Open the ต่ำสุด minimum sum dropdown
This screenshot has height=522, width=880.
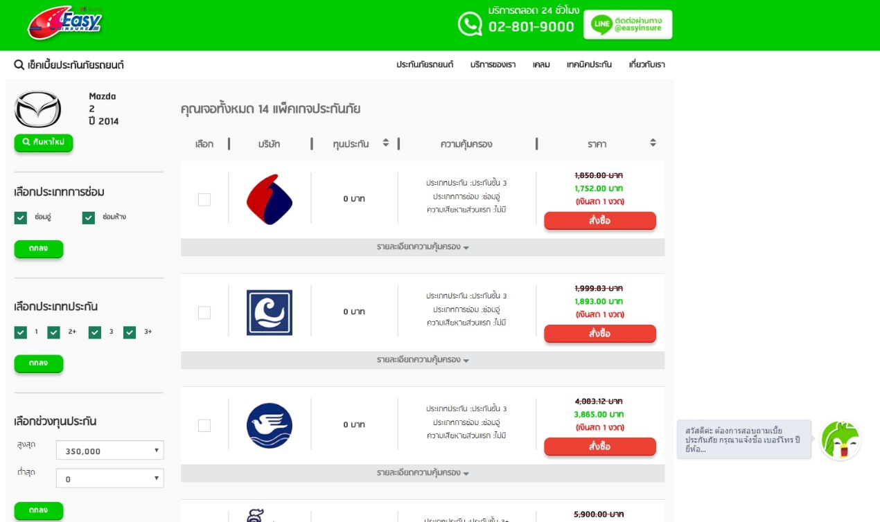109,478
